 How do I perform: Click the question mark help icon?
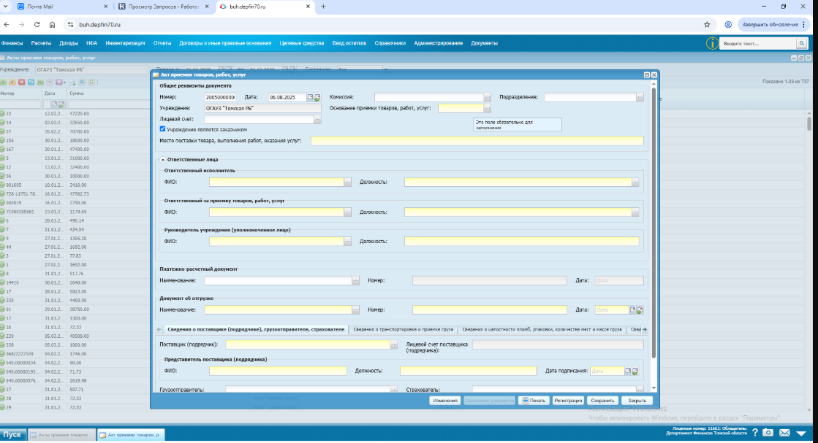(754, 433)
